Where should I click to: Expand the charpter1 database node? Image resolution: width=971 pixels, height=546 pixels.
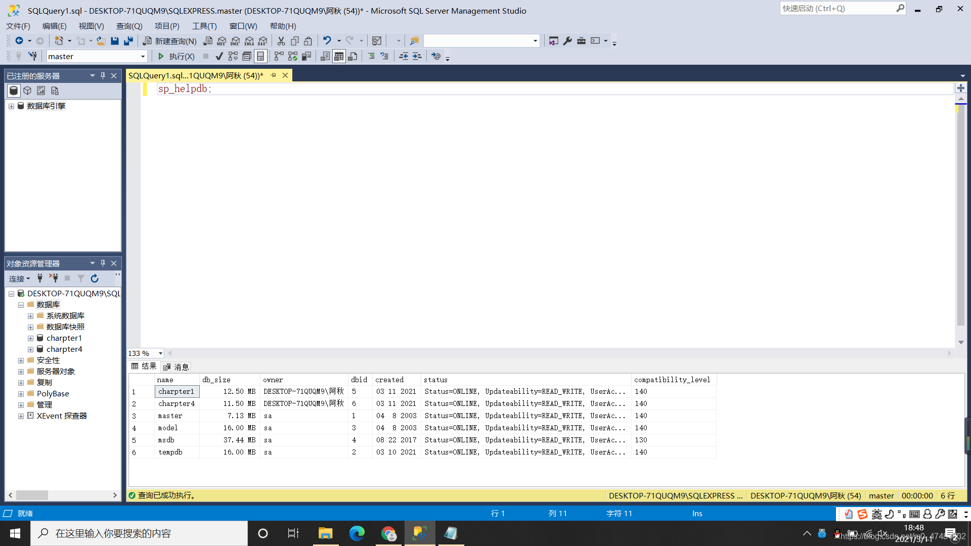pyautogui.click(x=30, y=338)
